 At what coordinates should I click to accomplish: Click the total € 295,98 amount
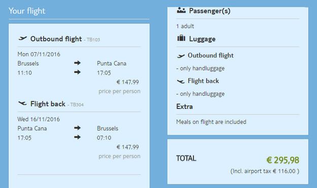tap(283, 160)
